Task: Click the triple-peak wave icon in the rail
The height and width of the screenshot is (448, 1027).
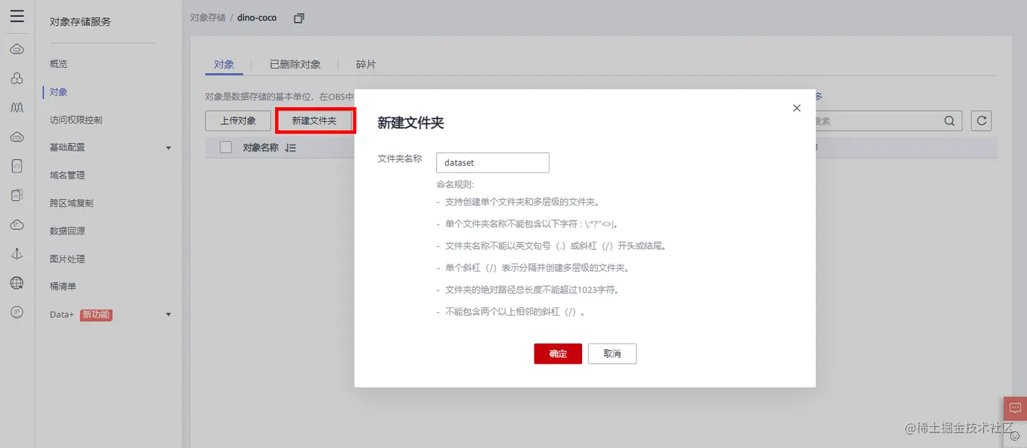Action: (x=17, y=107)
